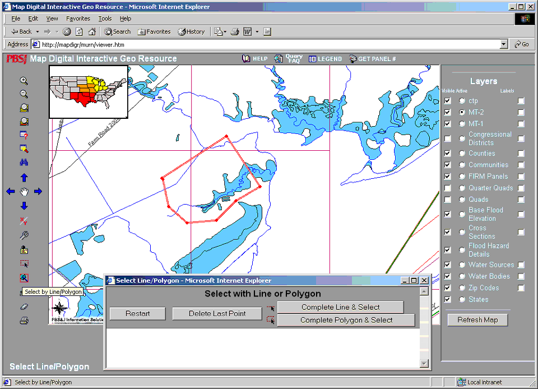The width and height of the screenshot is (538, 389).
Task: Click the Print map icon in the left toolbar
Action: point(24,321)
